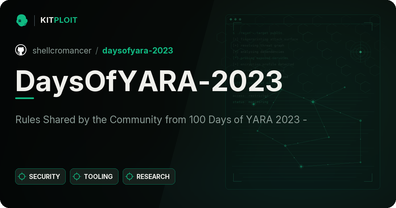The height and width of the screenshot is (208, 396).
Task: Open the shellcromancer owner link
Action: pos(62,51)
